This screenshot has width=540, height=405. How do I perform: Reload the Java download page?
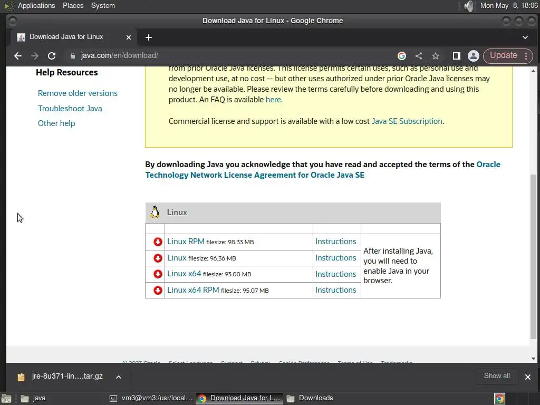[x=52, y=56]
